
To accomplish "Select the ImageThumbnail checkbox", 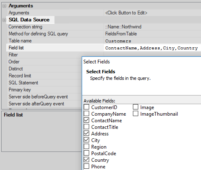I will click(x=135, y=114).
